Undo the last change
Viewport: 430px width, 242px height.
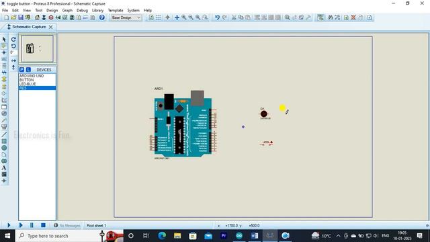pos(217,17)
